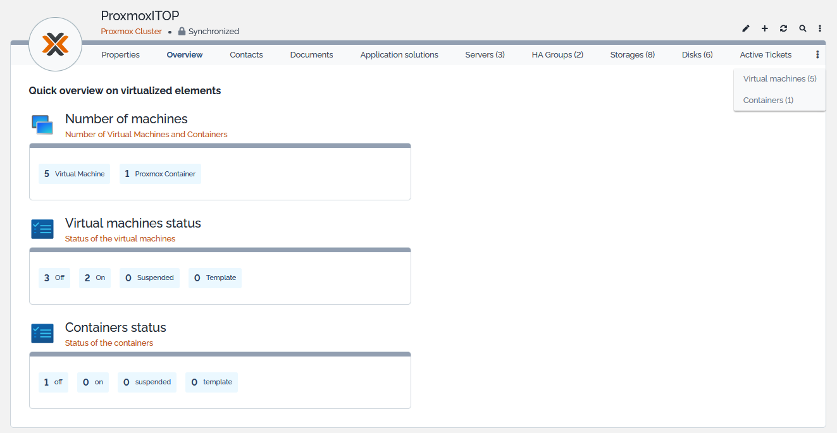Click the Number of machines monitor icon
The height and width of the screenshot is (433, 837).
(x=42, y=125)
